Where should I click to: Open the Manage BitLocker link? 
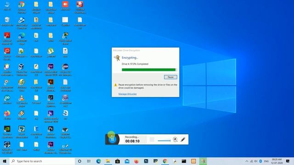tap(128, 94)
